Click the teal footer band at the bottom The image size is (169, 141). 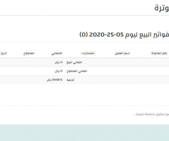tap(84, 133)
